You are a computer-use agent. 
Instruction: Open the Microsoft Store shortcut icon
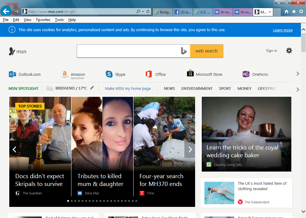click(190, 74)
